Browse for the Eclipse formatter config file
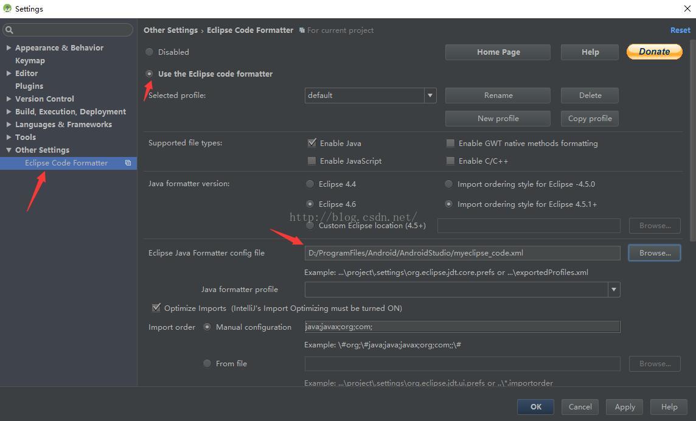Screen dimensions: 696x421 [x=655, y=253]
